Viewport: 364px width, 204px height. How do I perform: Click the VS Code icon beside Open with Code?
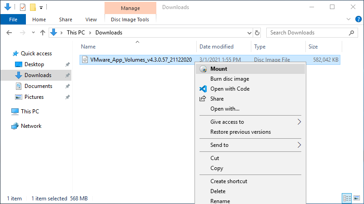click(203, 89)
